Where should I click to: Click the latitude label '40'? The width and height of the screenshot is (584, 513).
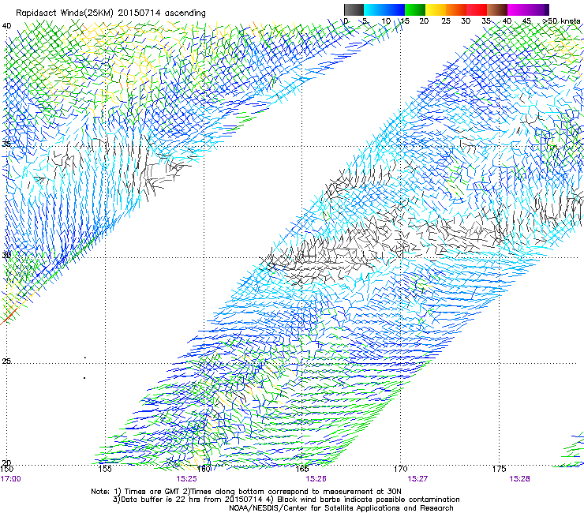(6, 26)
